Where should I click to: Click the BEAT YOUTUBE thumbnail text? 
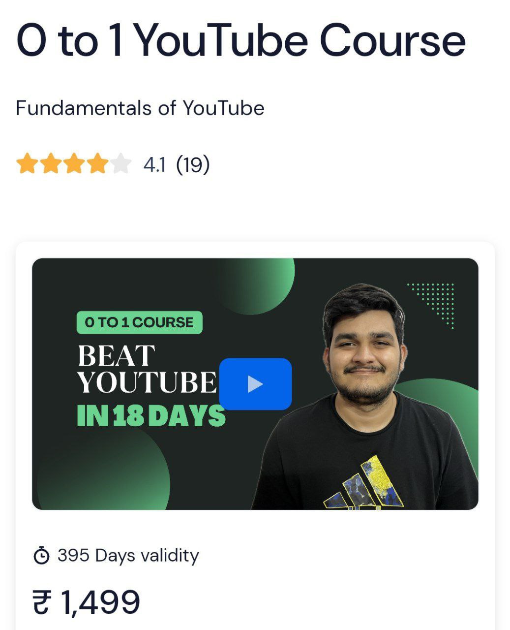click(147, 369)
